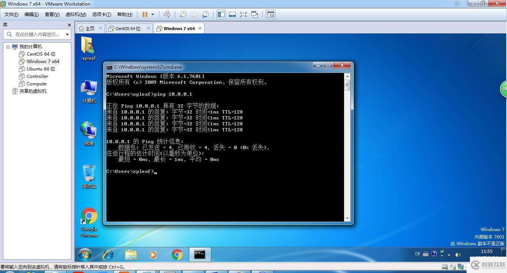Open the xpleaf user folder desktop icon

[89, 49]
